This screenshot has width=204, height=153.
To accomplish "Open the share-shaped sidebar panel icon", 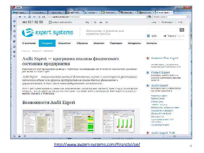I will pyautogui.click(x=14, y=36).
